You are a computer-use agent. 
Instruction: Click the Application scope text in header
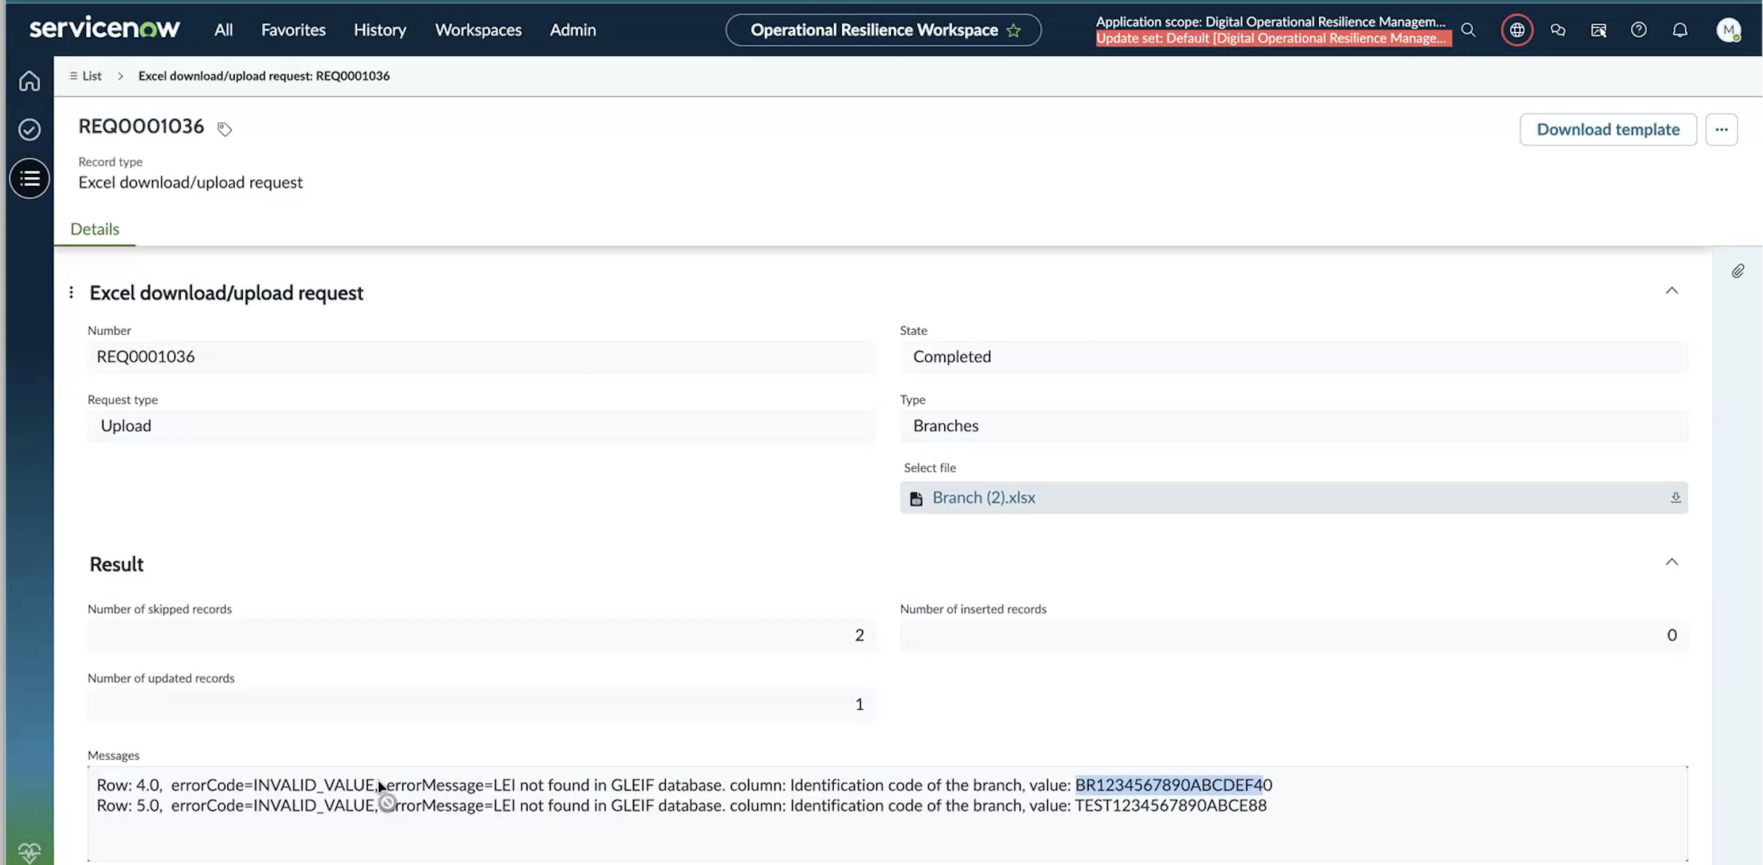click(x=1270, y=21)
